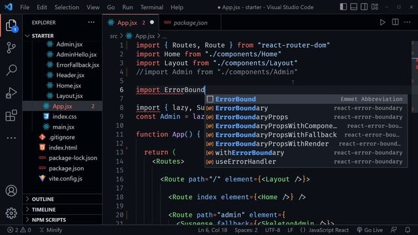Open the Extensions view
This screenshot has height=235, width=418.
pyautogui.click(x=11, y=116)
